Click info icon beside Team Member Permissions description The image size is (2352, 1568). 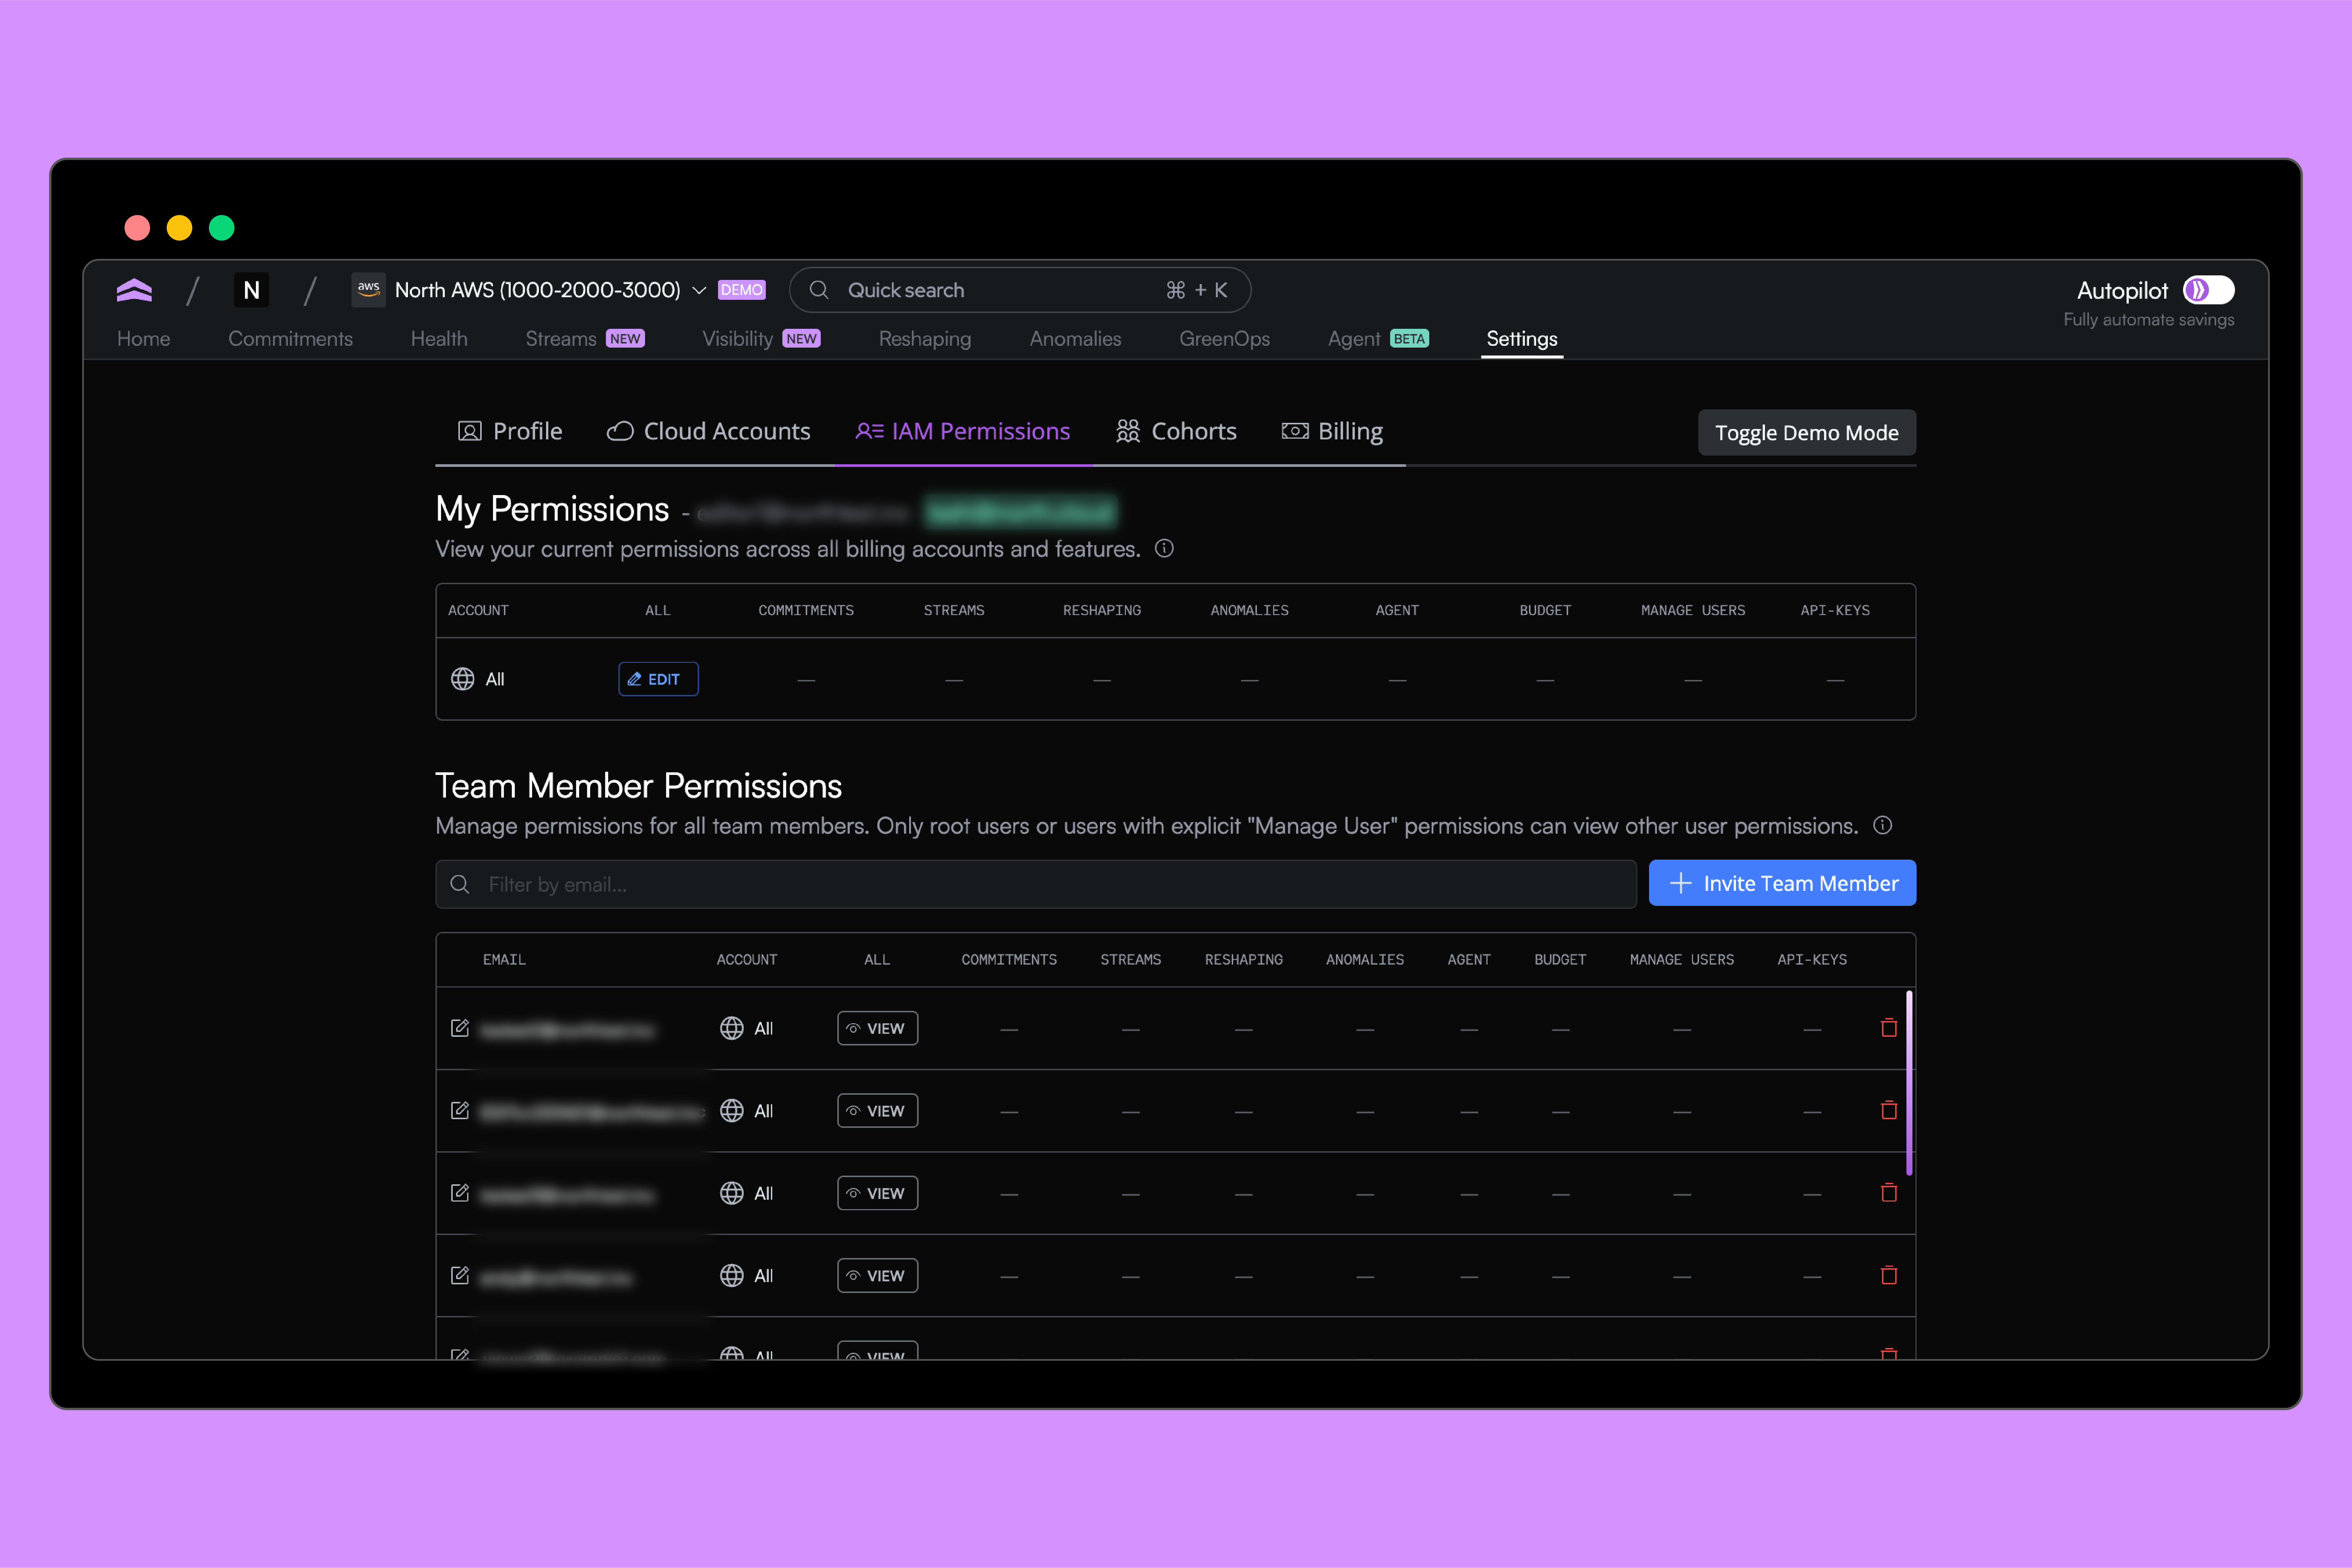1883,825
